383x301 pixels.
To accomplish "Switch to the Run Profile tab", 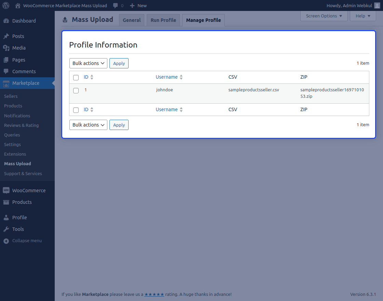I will (163, 20).
